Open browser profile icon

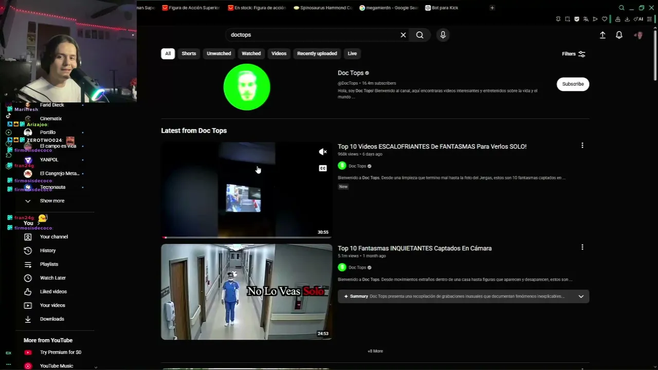click(618, 19)
